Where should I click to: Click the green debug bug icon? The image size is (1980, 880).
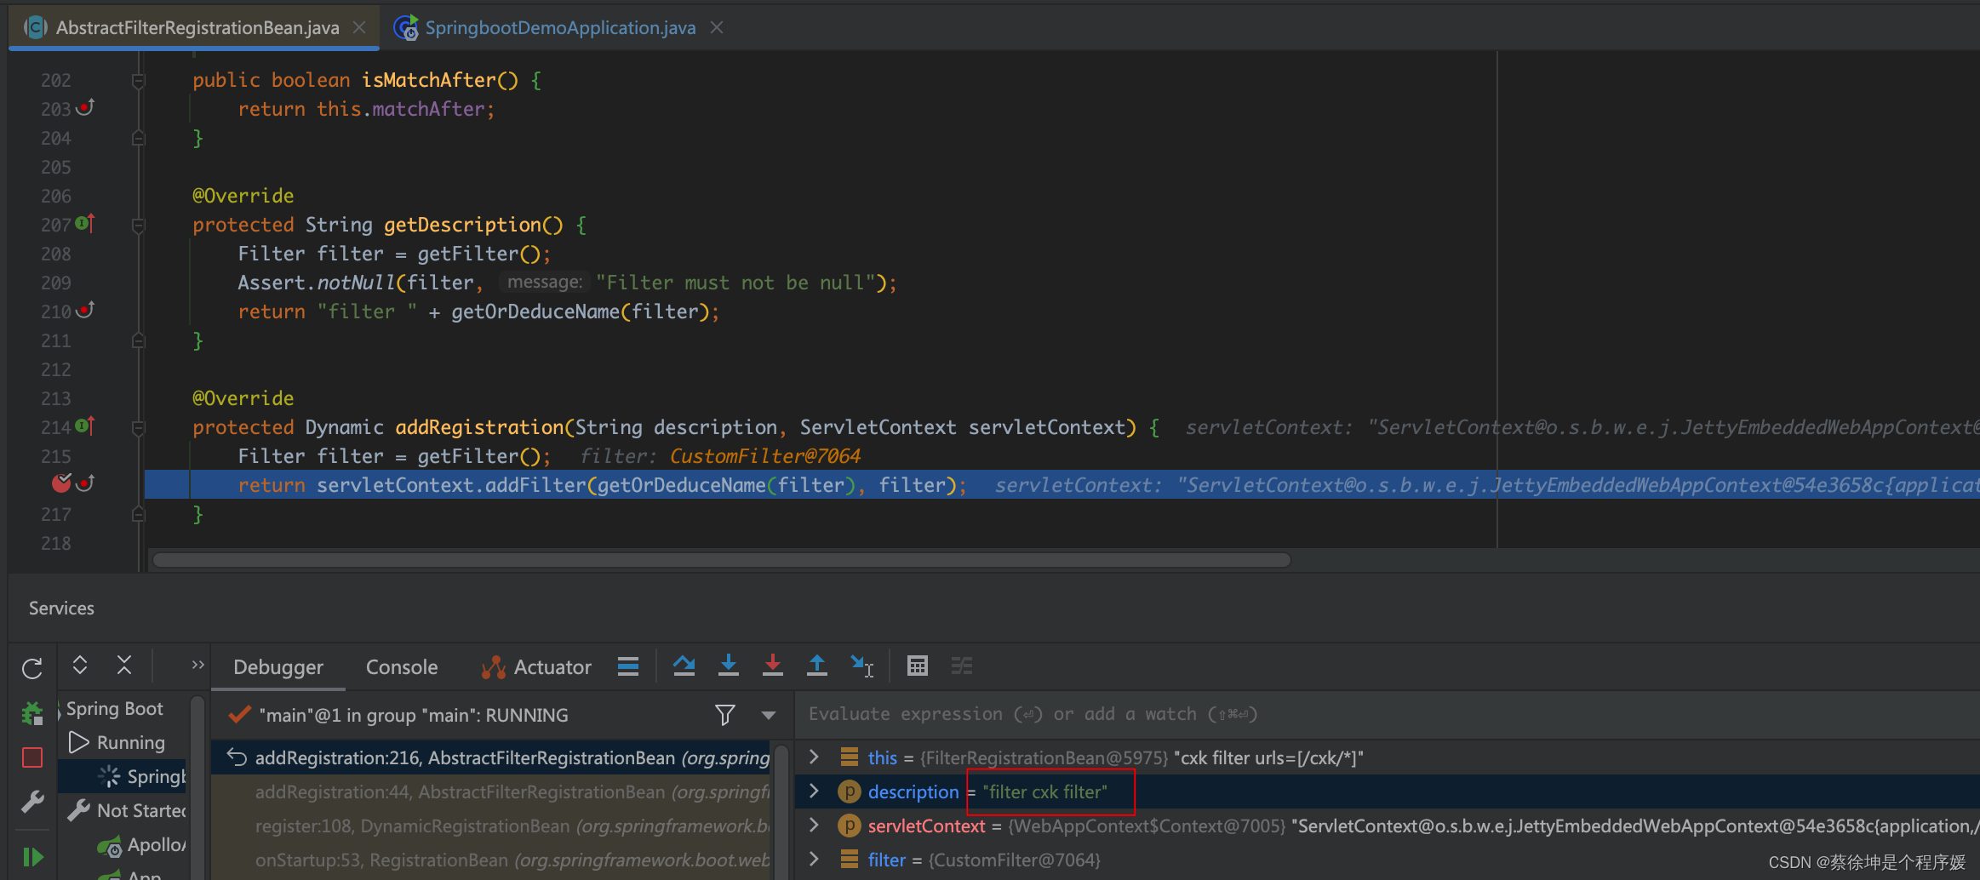click(x=32, y=713)
